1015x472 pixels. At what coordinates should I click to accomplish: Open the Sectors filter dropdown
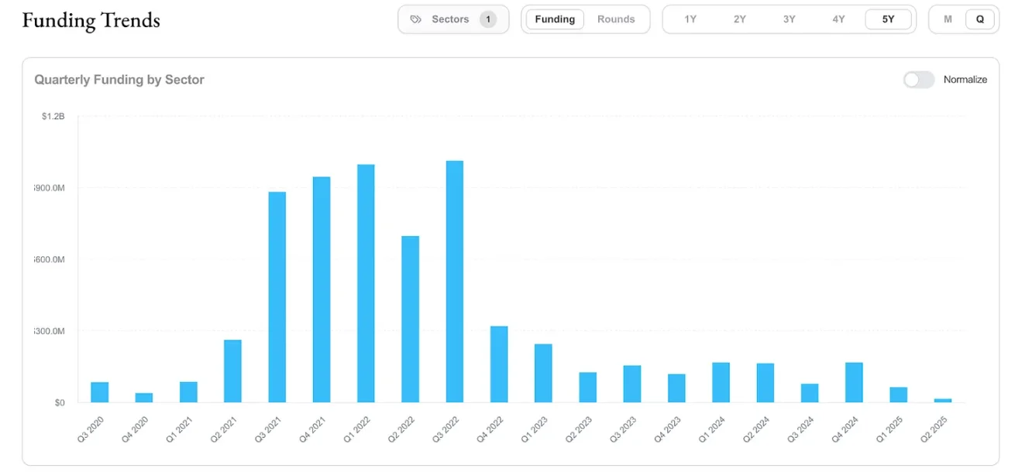(450, 19)
